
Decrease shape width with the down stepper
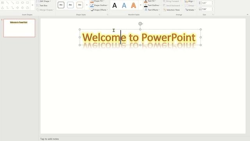[212, 10]
